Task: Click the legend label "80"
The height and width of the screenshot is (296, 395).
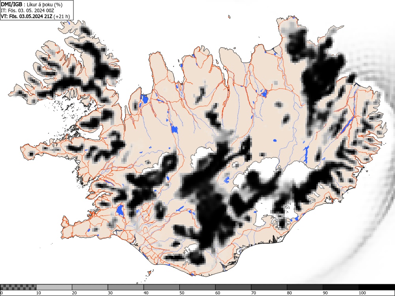Action: (289, 293)
